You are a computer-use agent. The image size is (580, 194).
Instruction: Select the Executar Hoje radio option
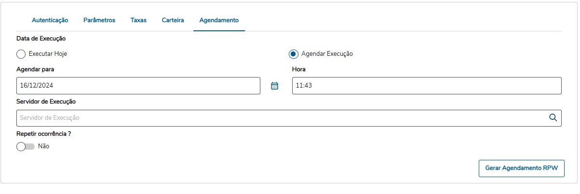[x=21, y=54]
